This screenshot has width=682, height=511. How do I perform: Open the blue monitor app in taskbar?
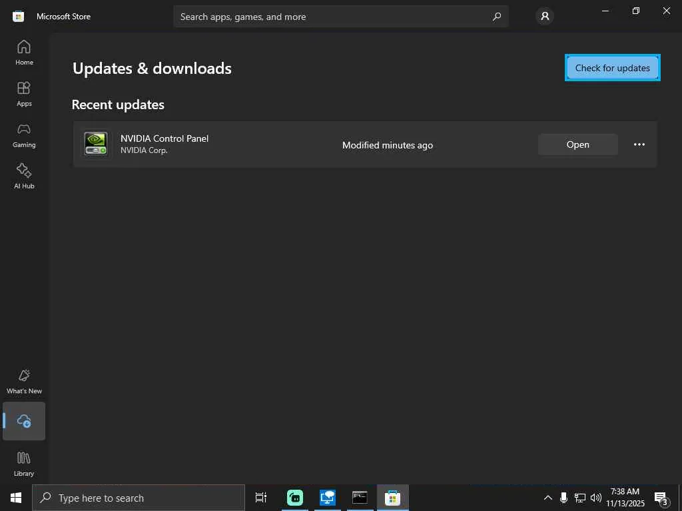(328, 498)
